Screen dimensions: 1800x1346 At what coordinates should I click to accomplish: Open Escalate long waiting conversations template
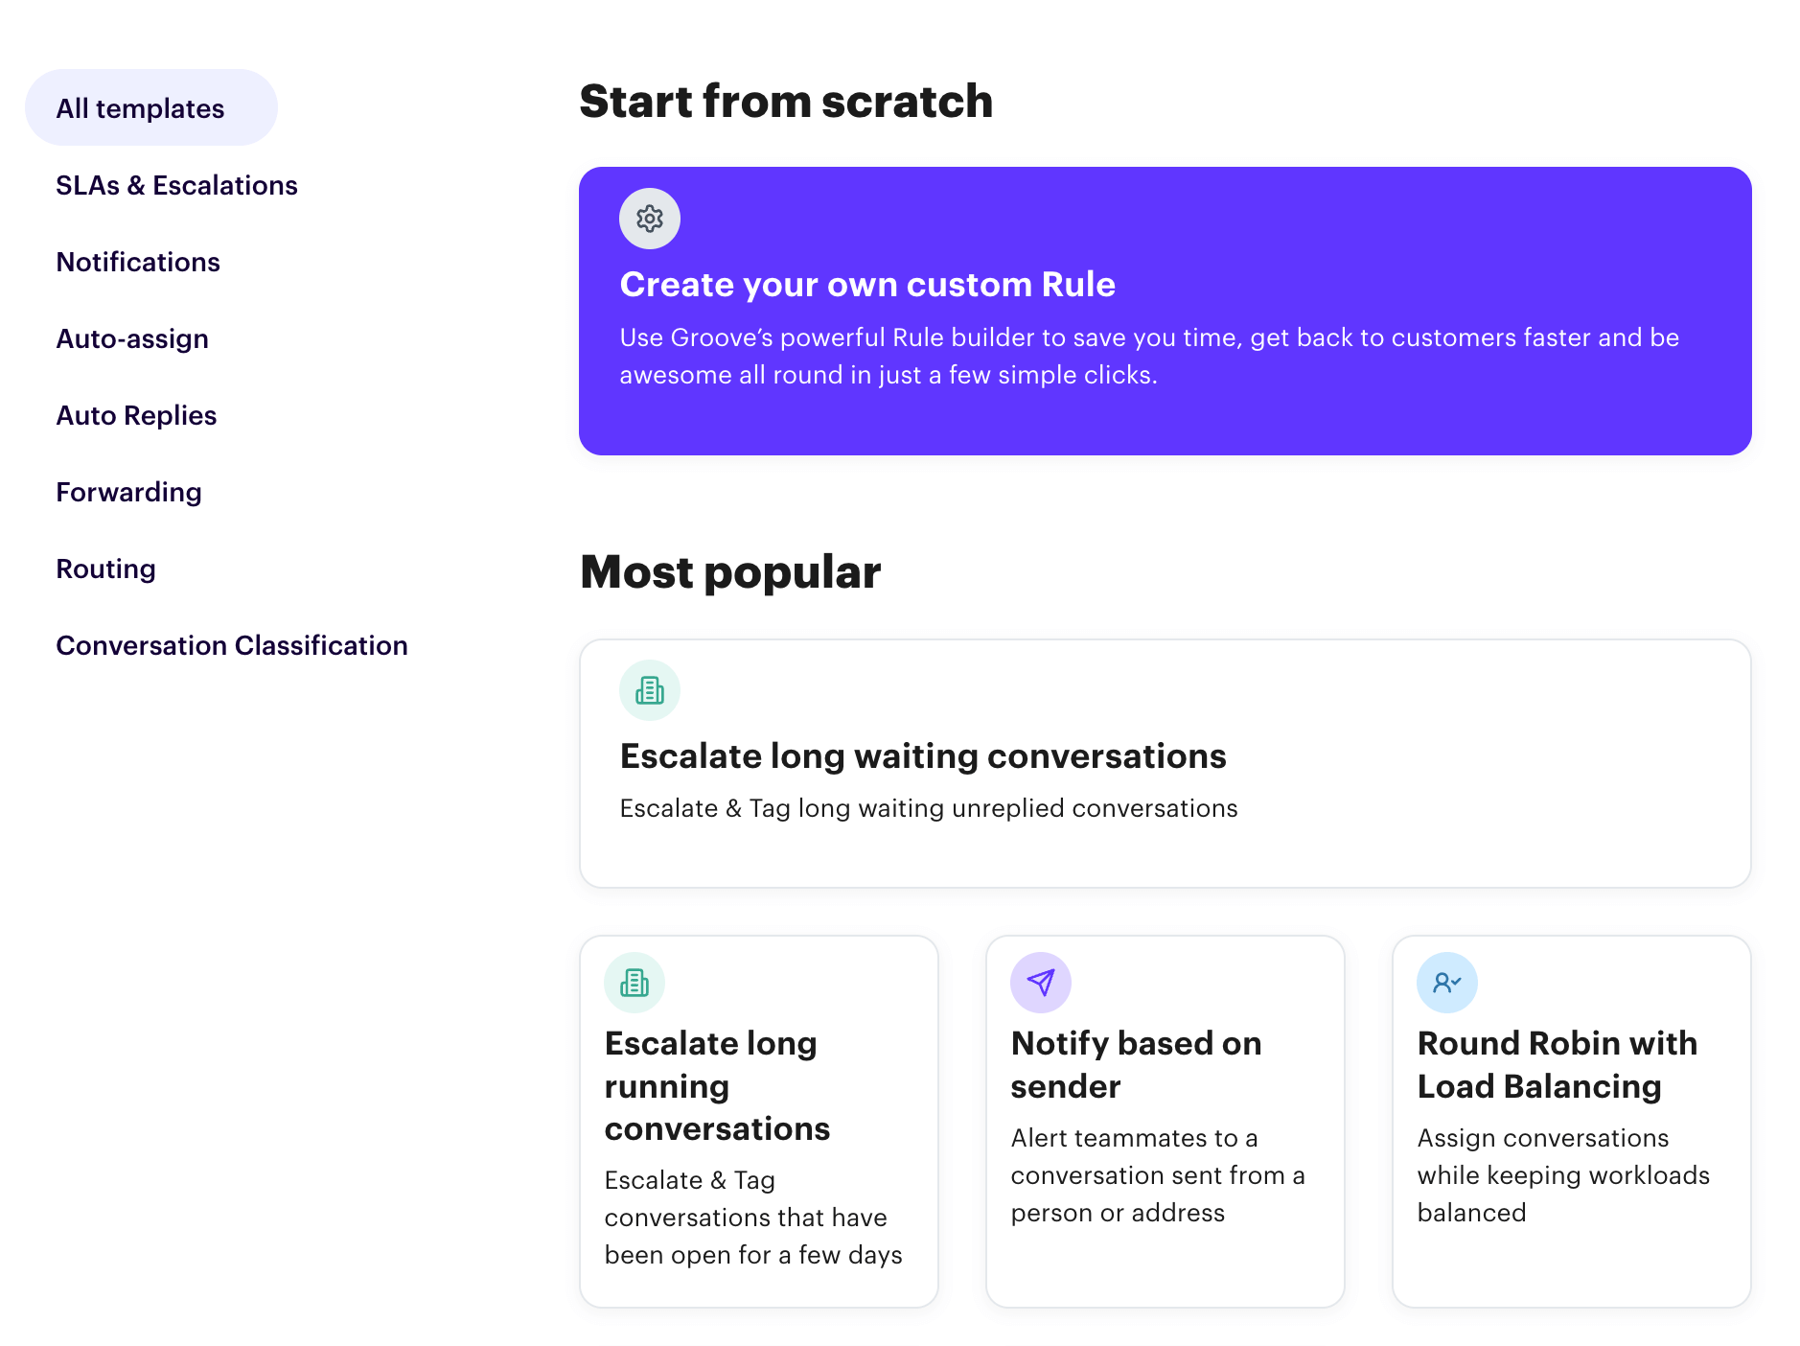1165,763
